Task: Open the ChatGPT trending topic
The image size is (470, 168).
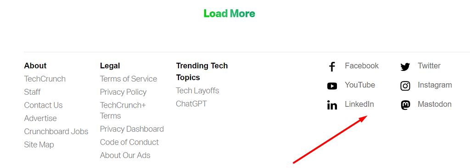Action: pyautogui.click(x=191, y=104)
